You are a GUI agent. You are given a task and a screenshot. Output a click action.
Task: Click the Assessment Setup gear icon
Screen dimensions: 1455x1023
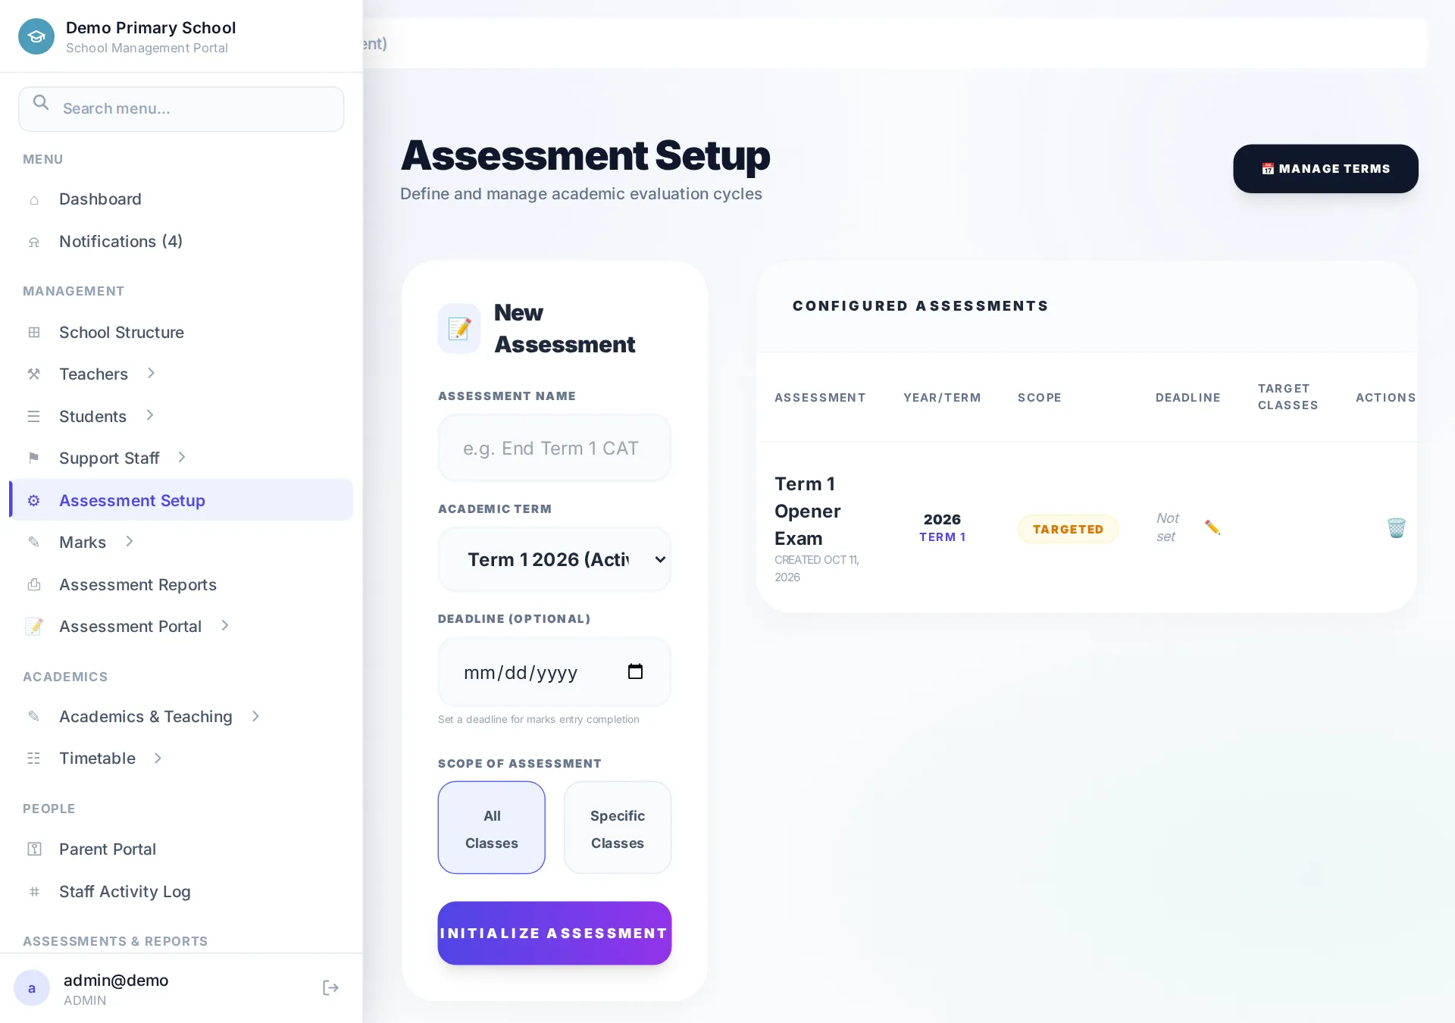(34, 501)
